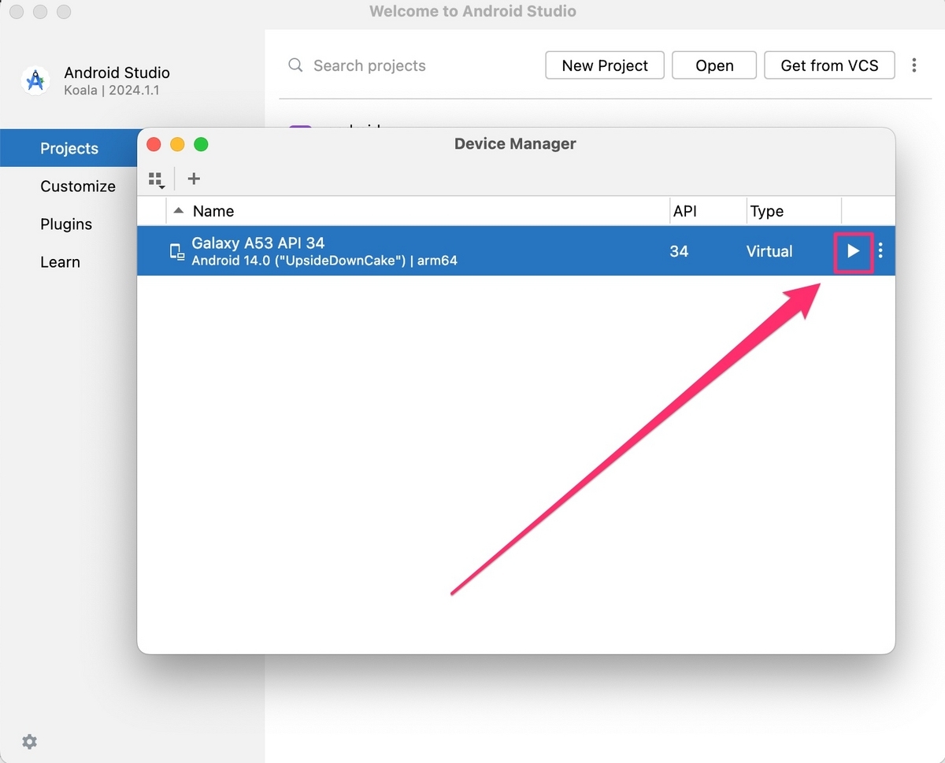
Task: Click the Android Studio logo icon
Action: click(35, 80)
